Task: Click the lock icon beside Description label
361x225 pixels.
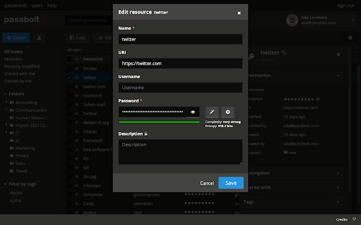Action: pos(147,134)
